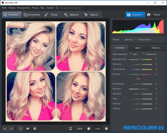The width and height of the screenshot is (167, 133).
Task: Select the Черно-белое mode radio button
Action: point(136,40)
